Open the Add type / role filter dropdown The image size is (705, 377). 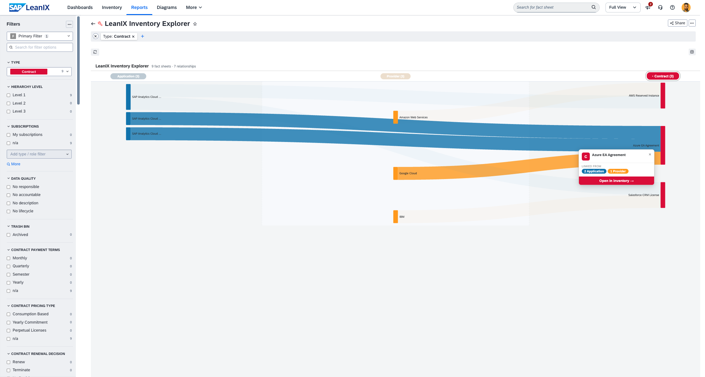pos(39,154)
